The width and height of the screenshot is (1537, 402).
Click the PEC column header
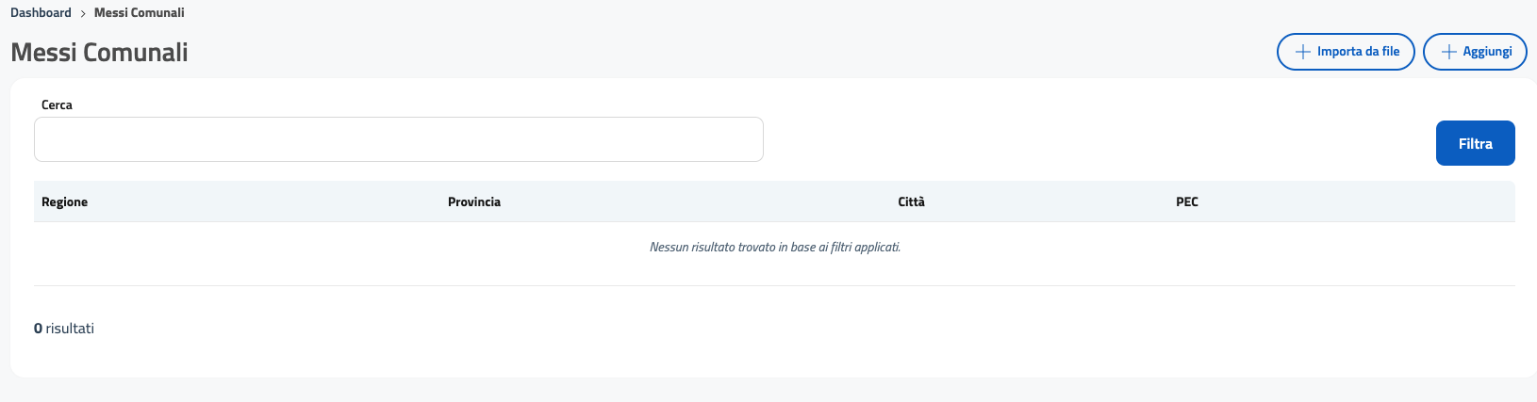tap(1186, 201)
